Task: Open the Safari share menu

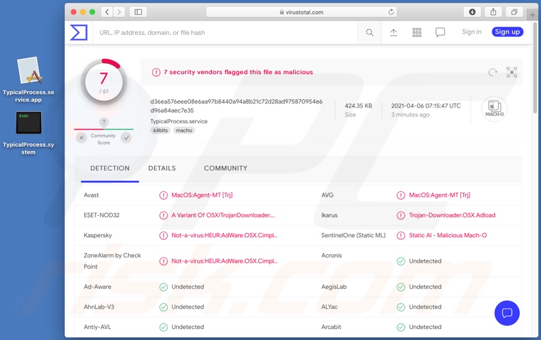Action: [x=493, y=12]
